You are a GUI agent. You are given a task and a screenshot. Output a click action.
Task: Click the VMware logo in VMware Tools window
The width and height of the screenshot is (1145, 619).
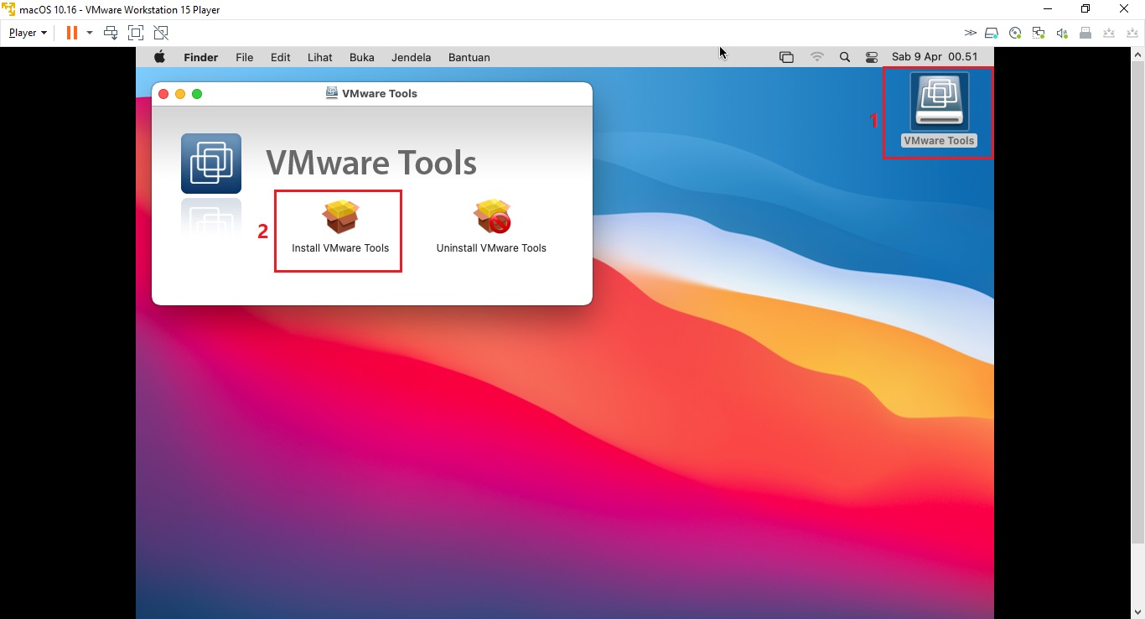click(211, 164)
